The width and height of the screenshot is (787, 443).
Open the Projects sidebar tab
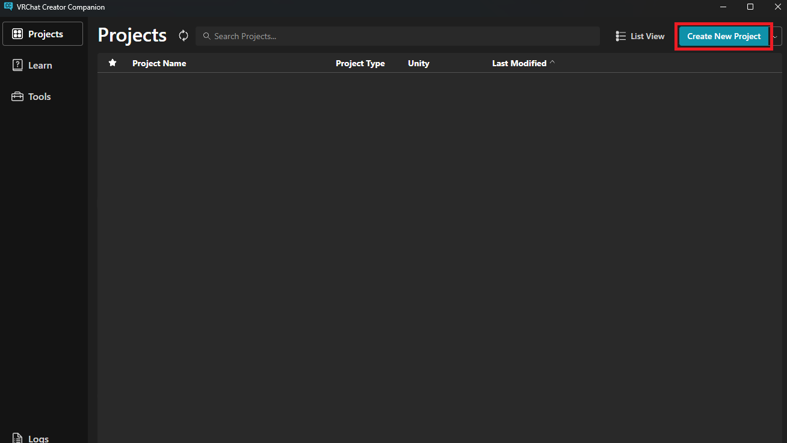43,34
